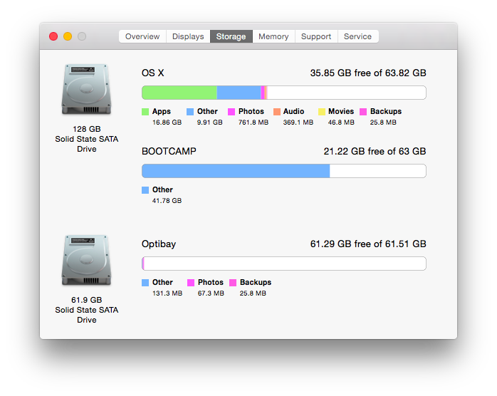This screenshot has height=396, width=497.
Task: Click the green Apps swatch in the OS X legend
Action: 145,112
